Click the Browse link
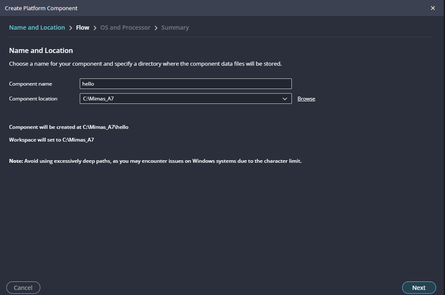This screenshot has height=295, width=445. tap(306, 99)
